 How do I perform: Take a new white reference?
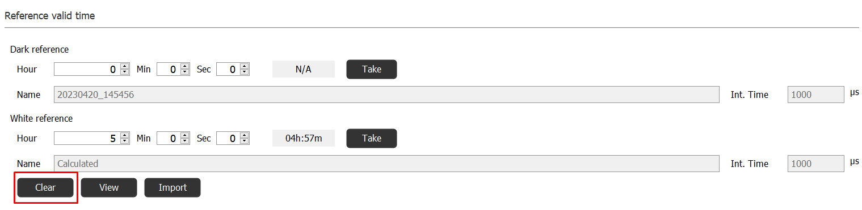372,138
